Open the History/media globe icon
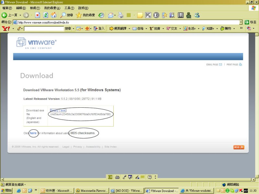 (x=101, y=15)
